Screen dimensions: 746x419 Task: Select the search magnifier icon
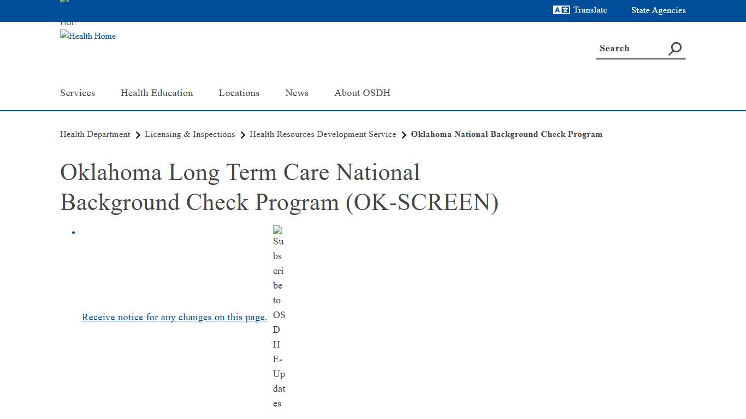[674, 48]
